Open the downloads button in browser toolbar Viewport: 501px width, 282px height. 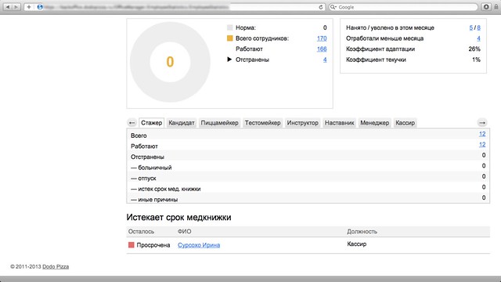click(x=486, y=7)
